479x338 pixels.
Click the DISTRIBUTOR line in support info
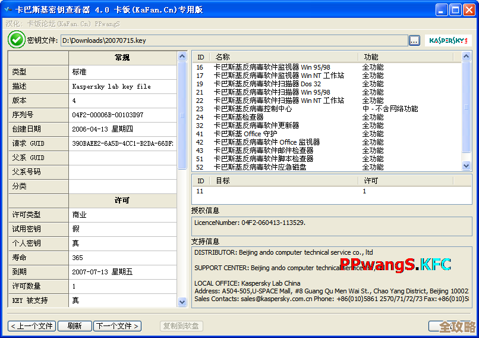(x=283, y=252)
